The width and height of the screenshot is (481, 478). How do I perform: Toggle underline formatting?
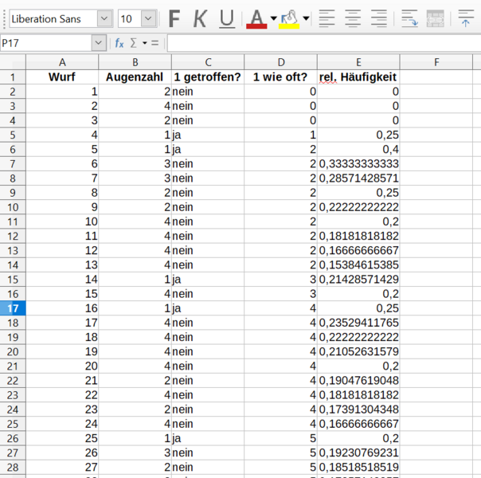click(x=227, y=18)
